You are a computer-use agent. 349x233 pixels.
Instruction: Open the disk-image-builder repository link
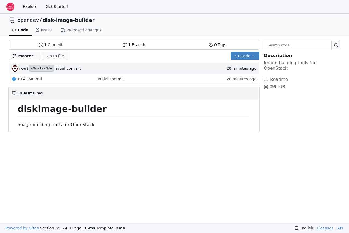69,20
